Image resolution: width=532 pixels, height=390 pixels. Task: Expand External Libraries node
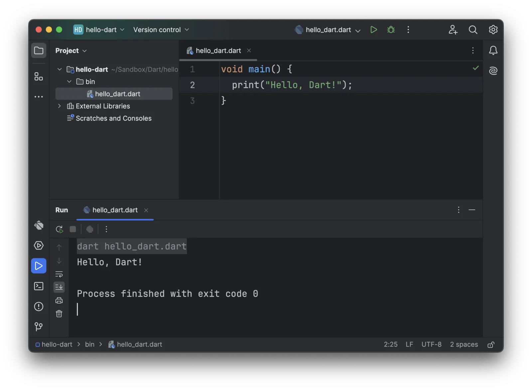coord(60,106)
